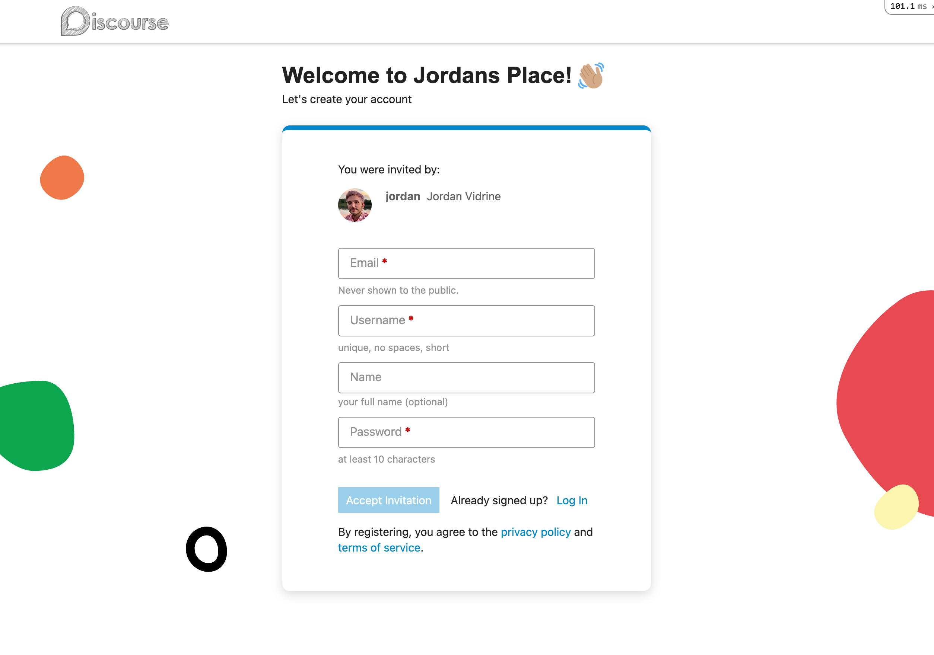Open the terms of service link
Screen dimensions: 934x655
(x=379, y=548)
